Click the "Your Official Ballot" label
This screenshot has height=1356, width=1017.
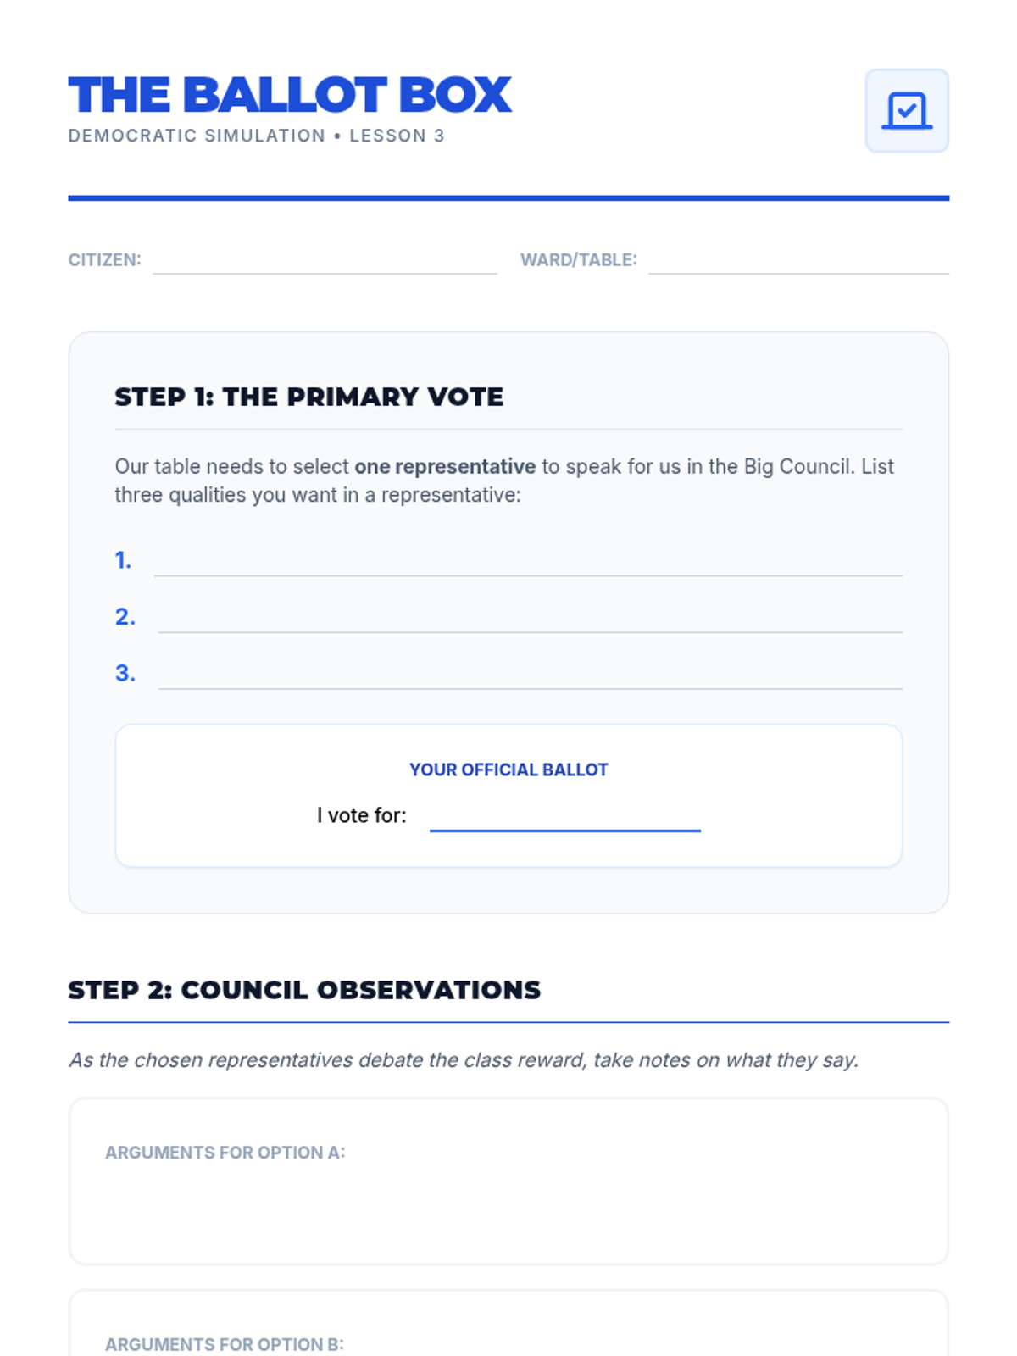point(508,770)
